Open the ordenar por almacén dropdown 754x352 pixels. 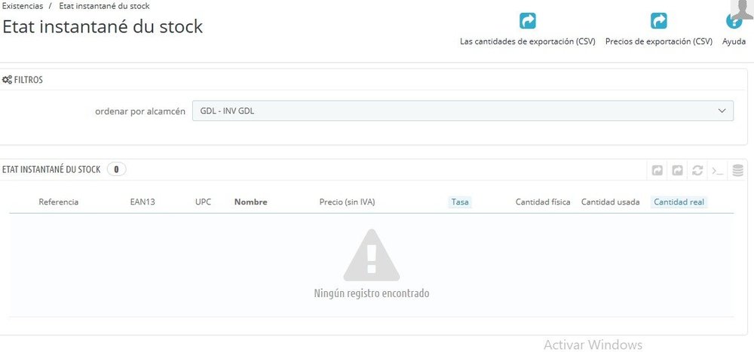(463, 111)
